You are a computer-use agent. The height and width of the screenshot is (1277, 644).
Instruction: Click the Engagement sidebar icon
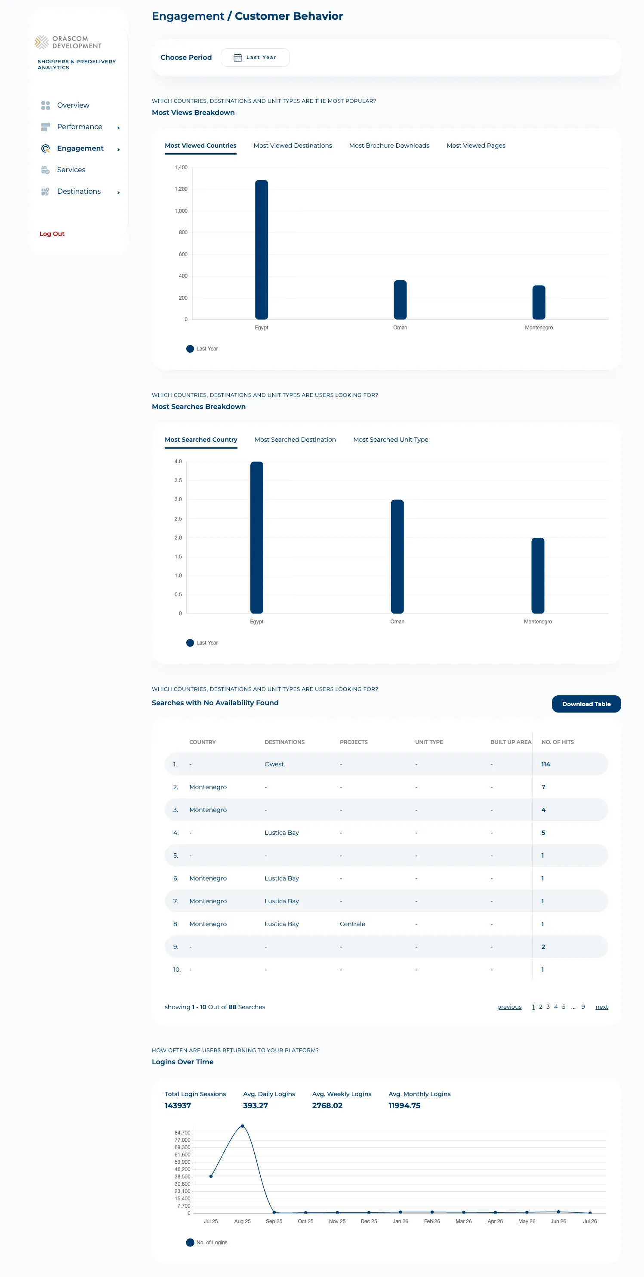pyautogui.click(x=46, y=148)
